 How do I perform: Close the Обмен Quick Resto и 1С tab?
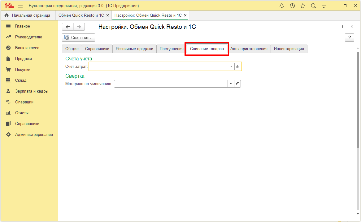pos(107,15)
